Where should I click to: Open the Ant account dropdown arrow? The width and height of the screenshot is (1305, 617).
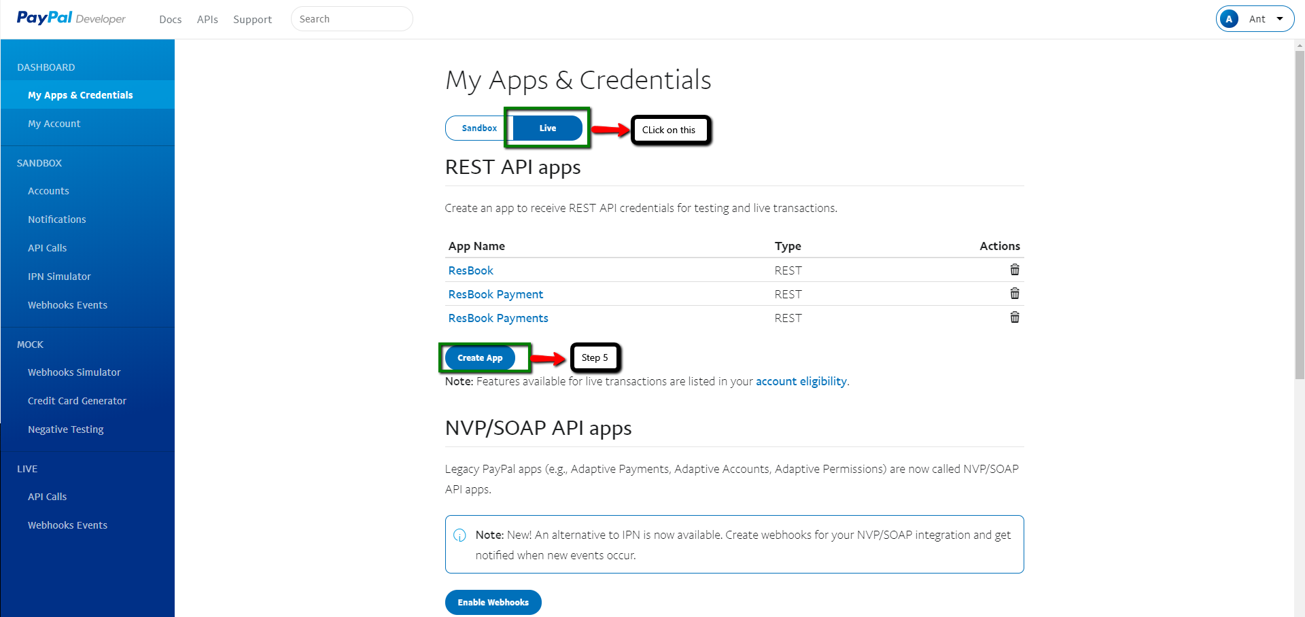coord(1280,19)
